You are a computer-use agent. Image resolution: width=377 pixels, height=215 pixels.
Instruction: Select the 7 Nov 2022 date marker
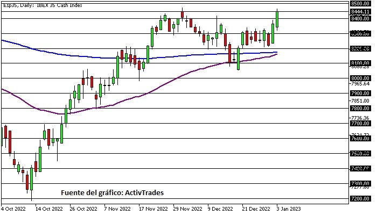117,208
